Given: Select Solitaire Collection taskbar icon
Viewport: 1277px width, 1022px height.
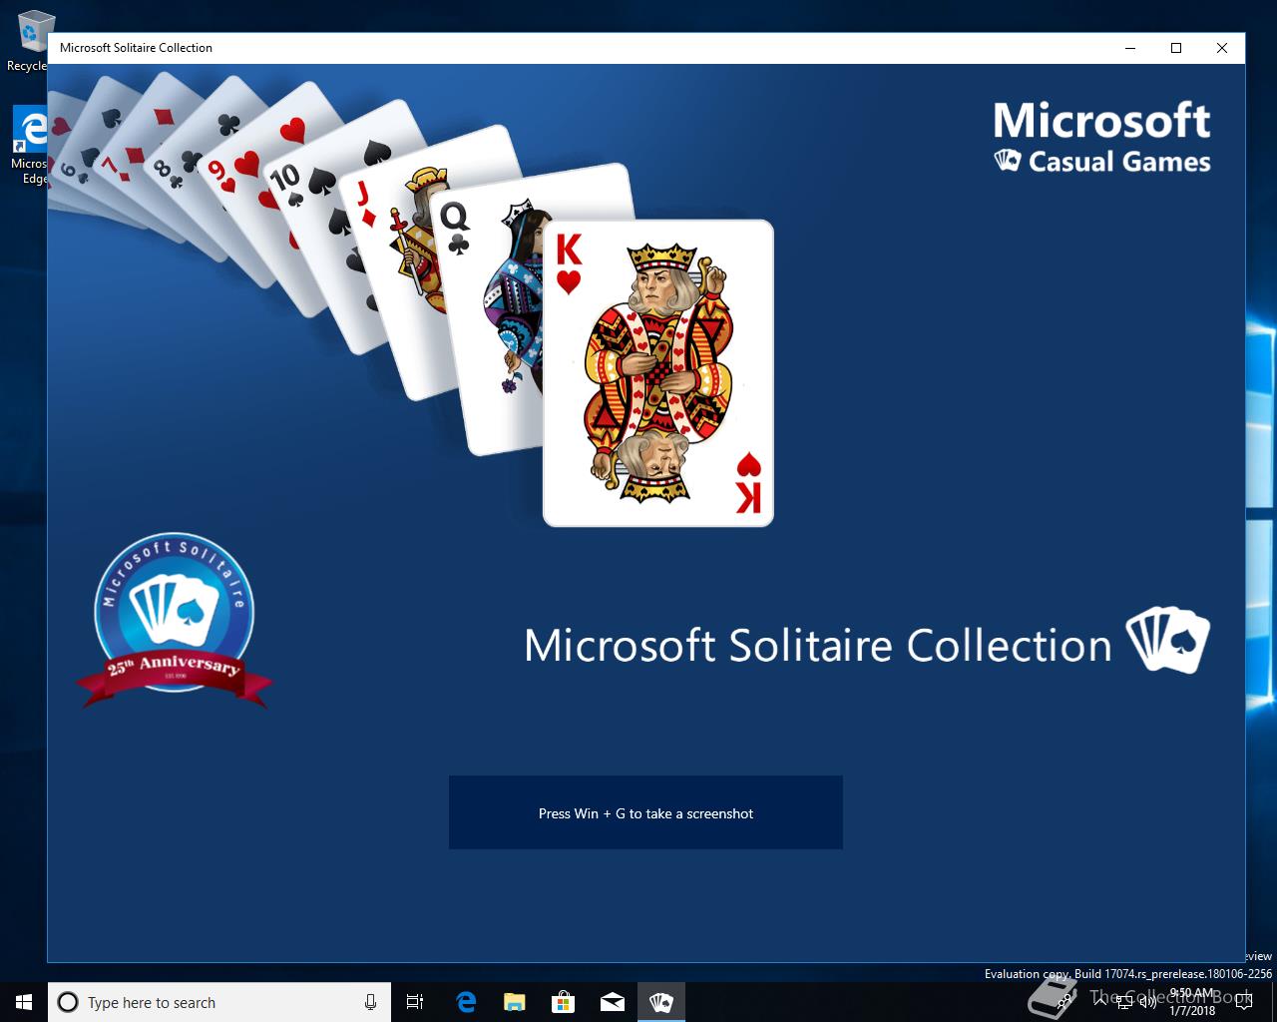Looking at the screenshot, I should [660, 1002].
